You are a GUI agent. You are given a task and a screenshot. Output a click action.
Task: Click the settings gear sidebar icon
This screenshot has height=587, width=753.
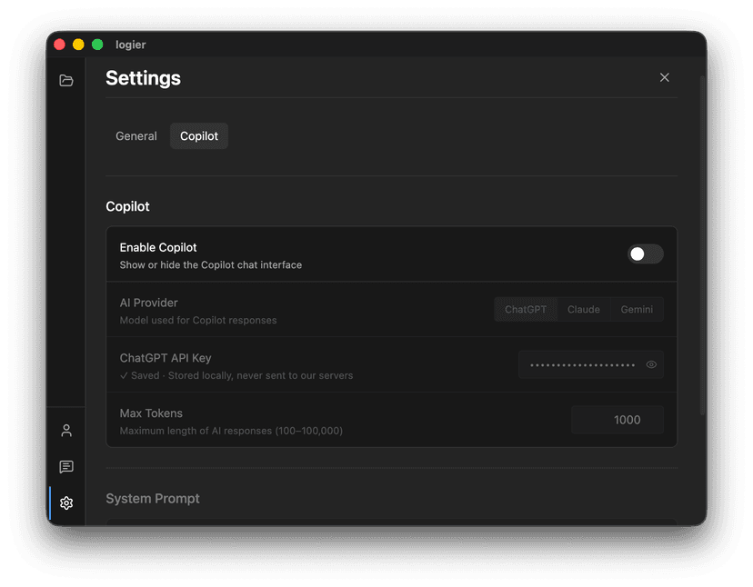[x=66, y=503]
